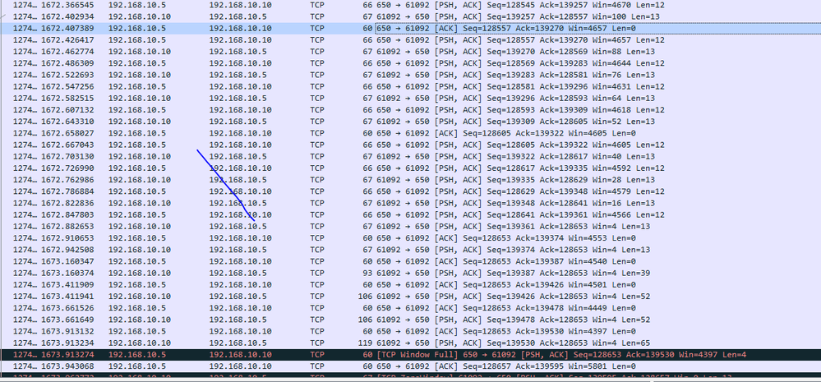The image size is (821, 382).
Task: Select the packet at time 1672.786884
Action: pyautogui.click(x=411, y=191)
